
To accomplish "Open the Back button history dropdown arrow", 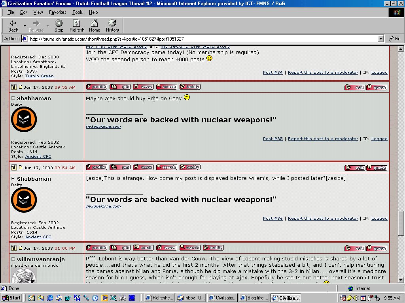I will pyautogui.click(x=25, y=26).
